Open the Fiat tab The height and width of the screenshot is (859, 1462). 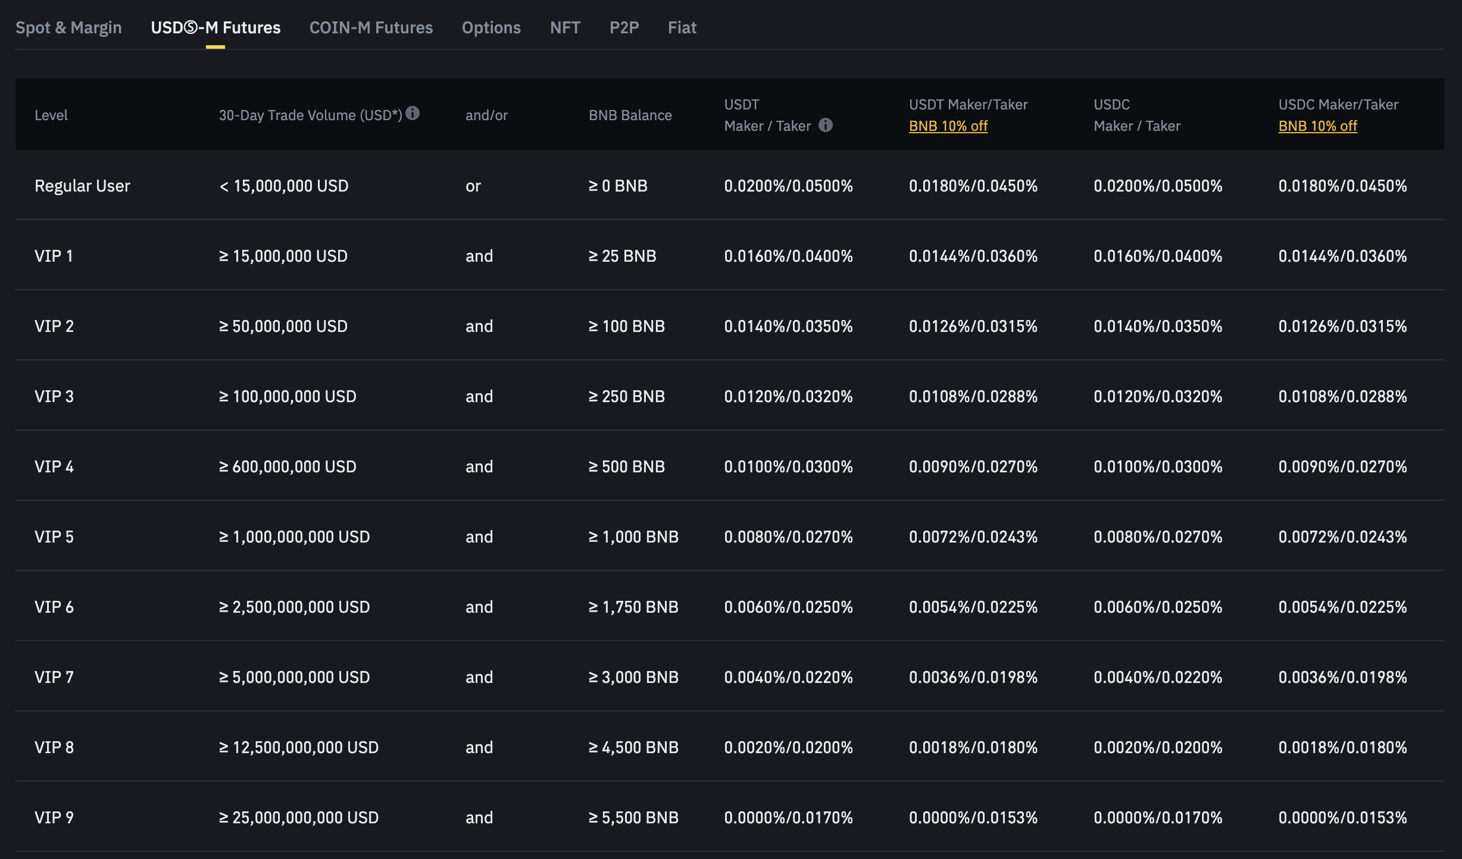(x=682, y=27)
